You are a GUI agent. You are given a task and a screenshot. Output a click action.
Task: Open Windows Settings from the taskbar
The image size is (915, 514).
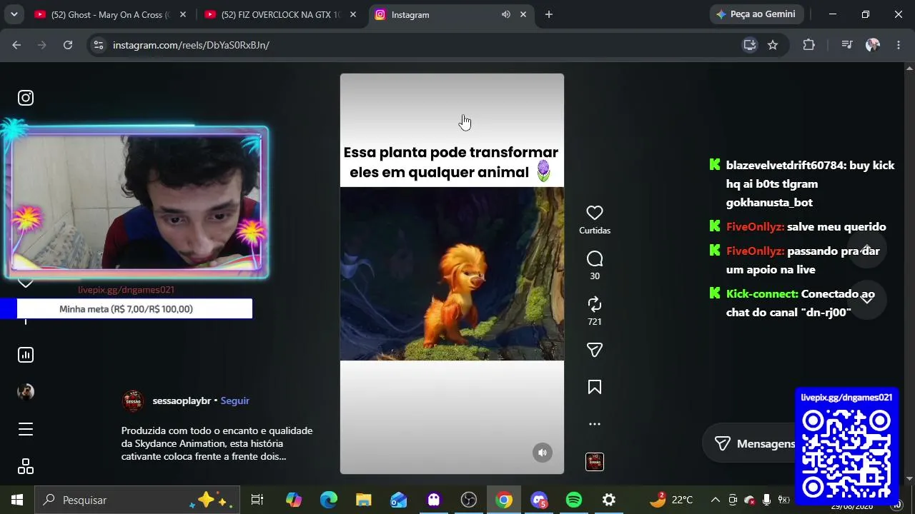(x=609, y=500)
